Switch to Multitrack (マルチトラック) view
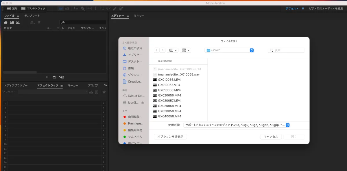Image resolution: width=347 pixels, height=171 pixels. 33,9
